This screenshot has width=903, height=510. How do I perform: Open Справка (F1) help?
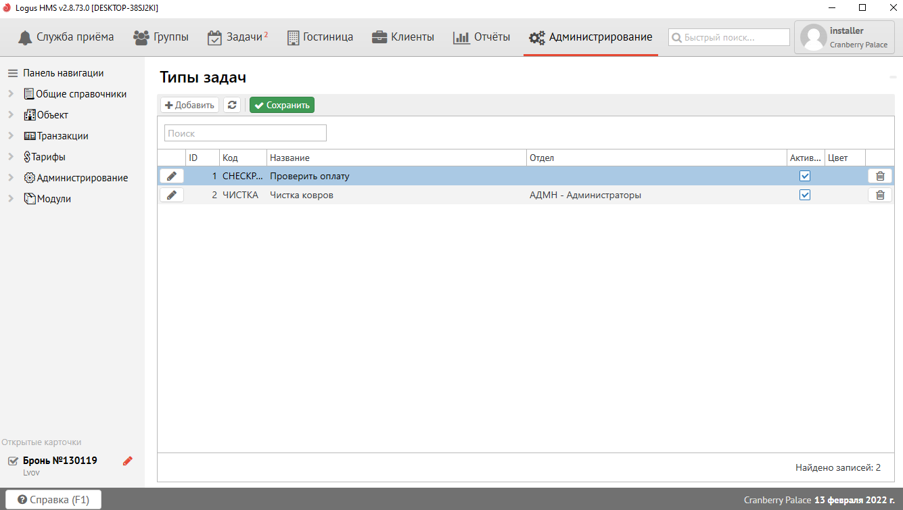point(53,500)
